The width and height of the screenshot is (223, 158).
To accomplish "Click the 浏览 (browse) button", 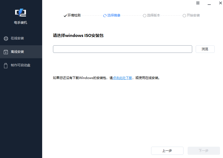I will 205,49.
